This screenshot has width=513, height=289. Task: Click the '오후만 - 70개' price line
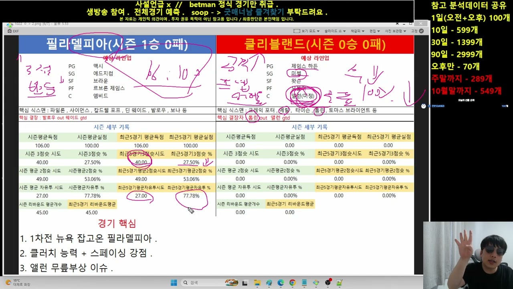(x=456, y=67)
